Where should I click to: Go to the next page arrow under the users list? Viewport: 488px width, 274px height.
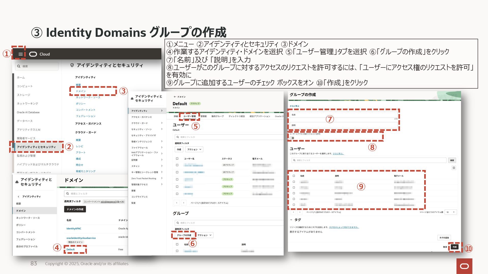click(184, 203)
